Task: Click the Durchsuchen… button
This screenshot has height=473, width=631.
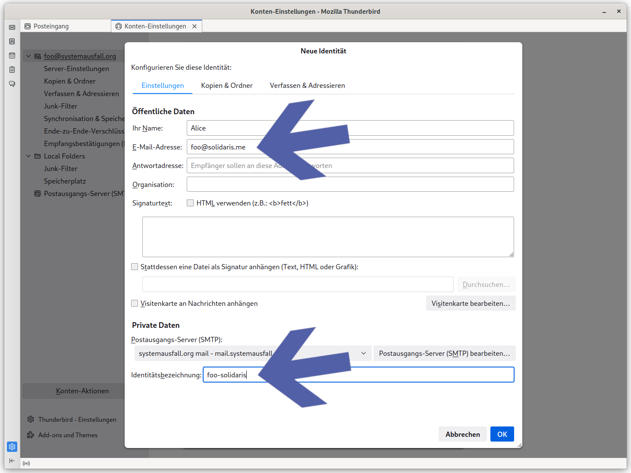Action: [x=487, y=284]
